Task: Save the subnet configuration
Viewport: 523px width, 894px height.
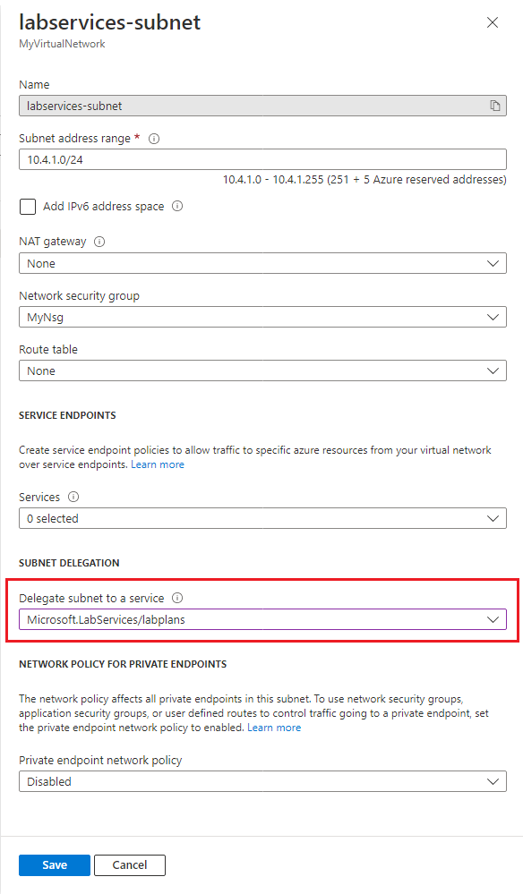Action: [x=54, y=864]
